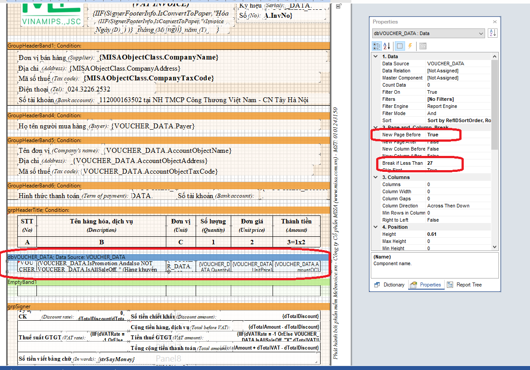Click the New Page Before value True
This screenshot has height=370, width=530.
433,135
